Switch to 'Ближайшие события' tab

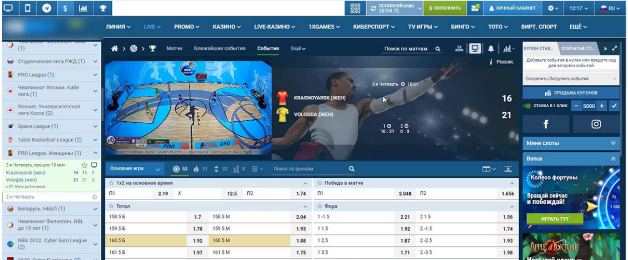213,49
